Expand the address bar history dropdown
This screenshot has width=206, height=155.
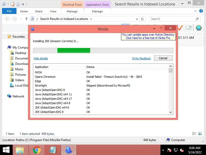pyautogui.click(x=137, y=19)
